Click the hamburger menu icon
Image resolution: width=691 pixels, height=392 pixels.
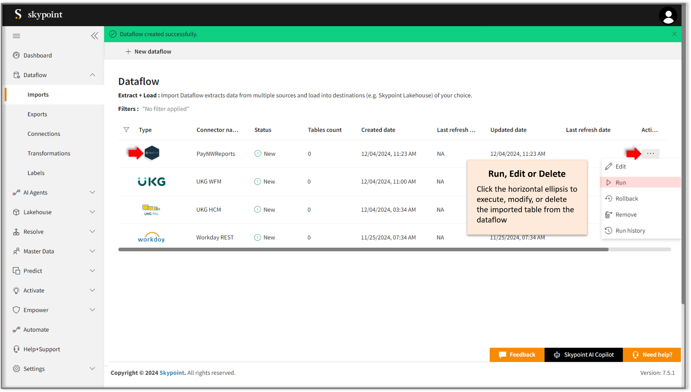pos(17,36)
